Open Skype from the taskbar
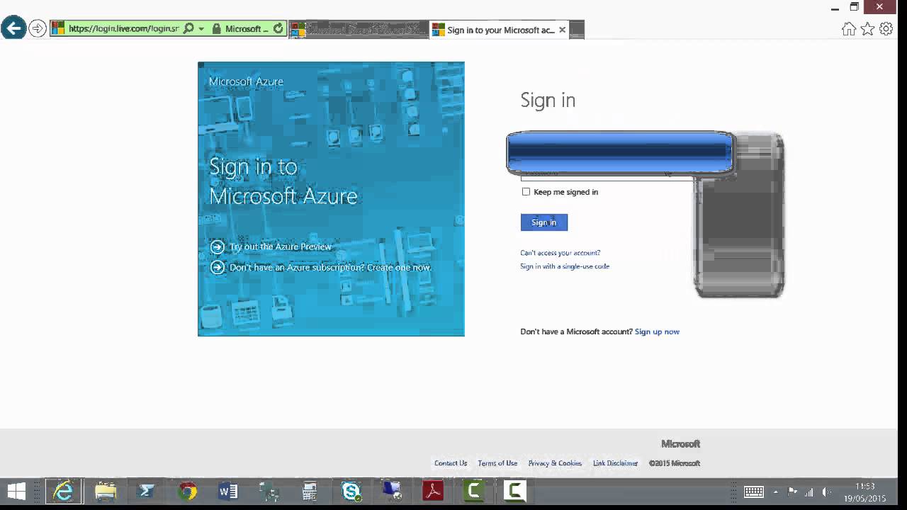The image size is (907, 510). 351,491
